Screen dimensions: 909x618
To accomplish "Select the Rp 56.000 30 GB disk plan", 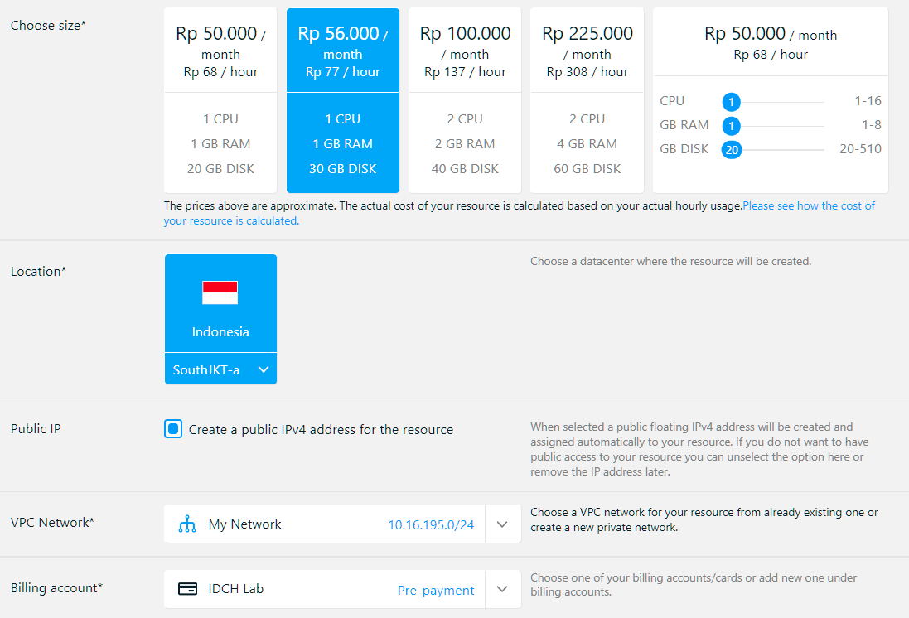I will (x=343, y=100).
